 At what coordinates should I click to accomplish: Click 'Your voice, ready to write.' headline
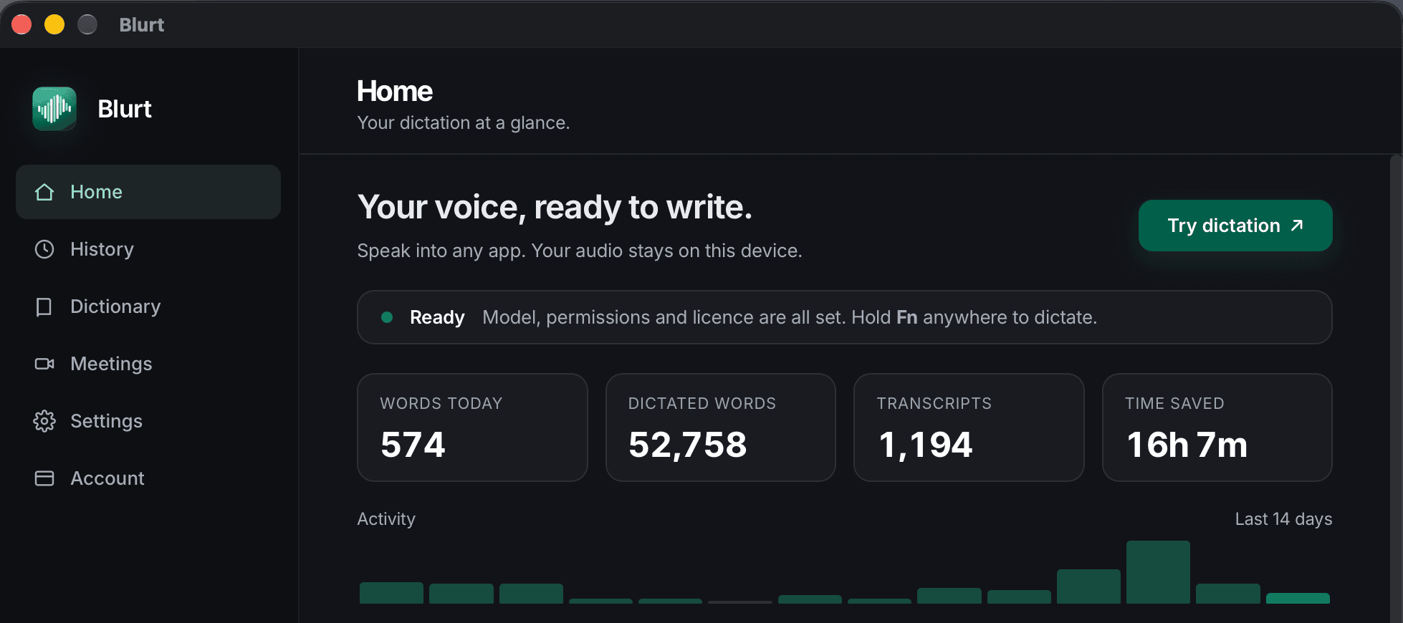555,207
